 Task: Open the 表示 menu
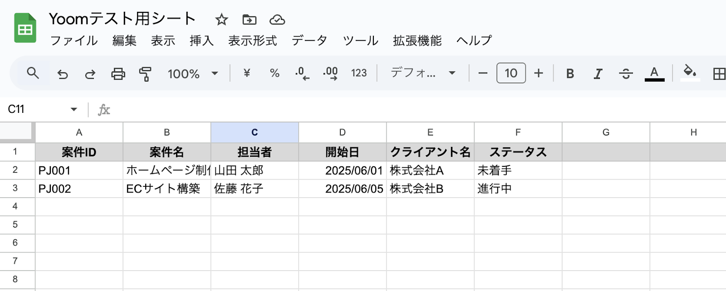tap(163, 40)
